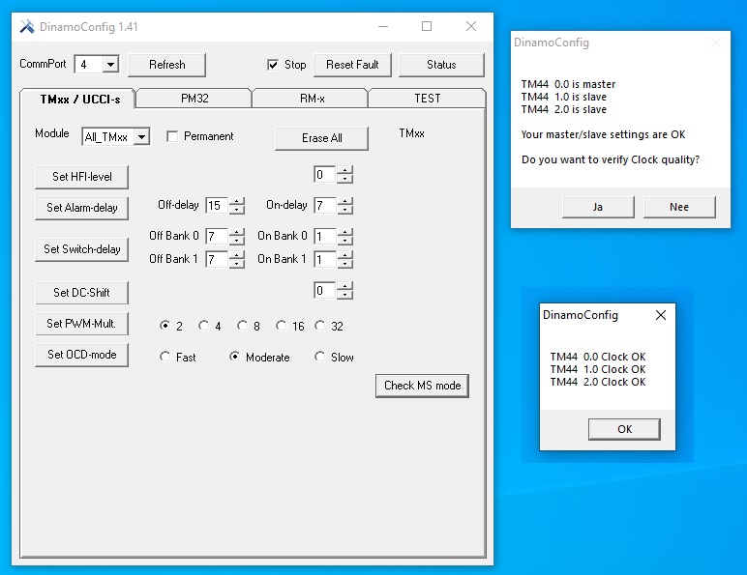Open the CommPort dropdown list
747x575 pixels.
pyautogui.click(x=110, y=65)
